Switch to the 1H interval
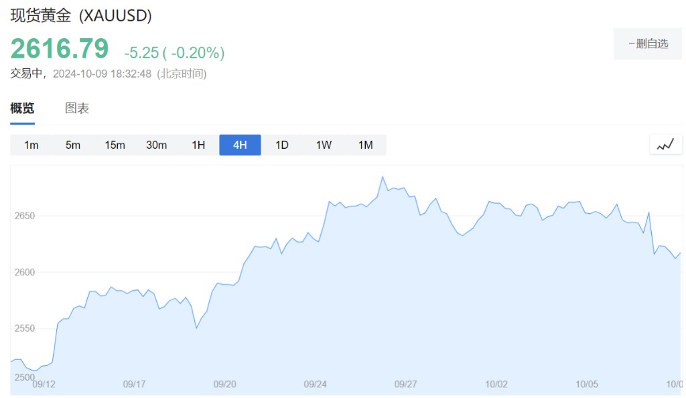Image resolution: width=686 pixels, height=398 pixels. click(x=198, y=145)
